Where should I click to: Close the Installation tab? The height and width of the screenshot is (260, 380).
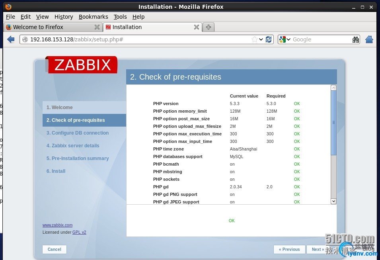pos(197,27)
